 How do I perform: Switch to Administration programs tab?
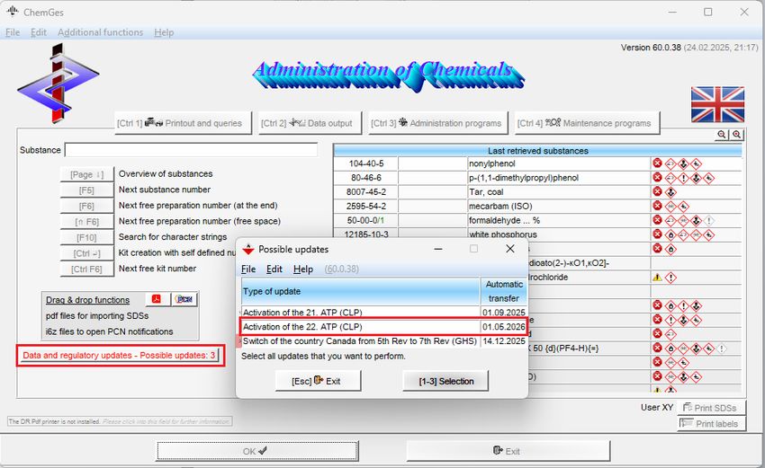pos(437,123)
